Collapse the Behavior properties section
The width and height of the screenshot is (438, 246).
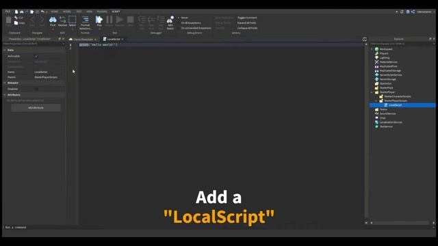pyautogui.click(x=5, y=83)
